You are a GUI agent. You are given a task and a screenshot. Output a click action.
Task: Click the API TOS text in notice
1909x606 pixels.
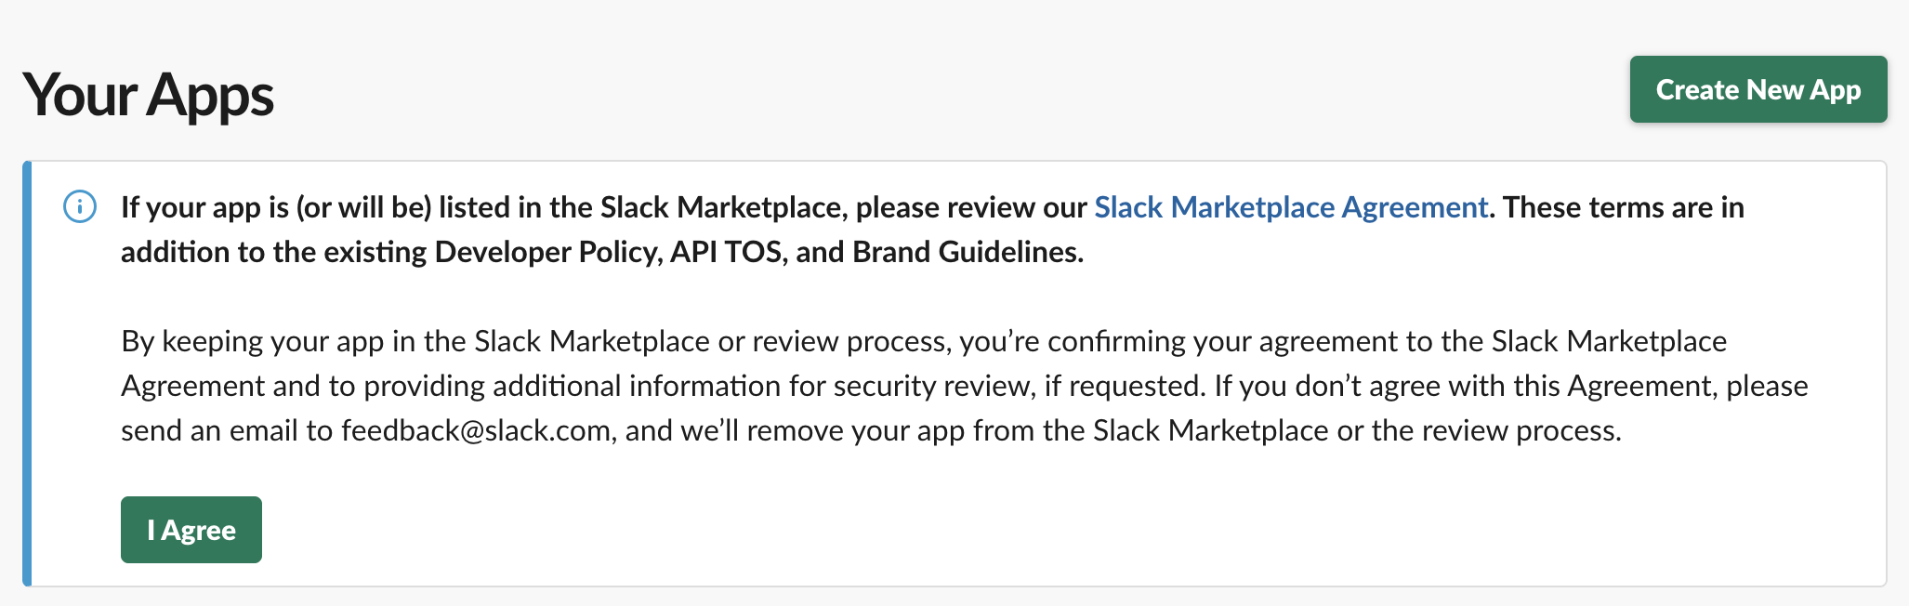click(x=726, y=252)
